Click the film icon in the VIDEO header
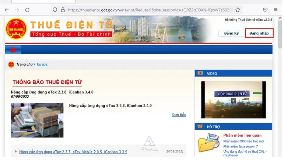This screenshot has height=167, width=284. pyautogui.click(x=200, y=73)
